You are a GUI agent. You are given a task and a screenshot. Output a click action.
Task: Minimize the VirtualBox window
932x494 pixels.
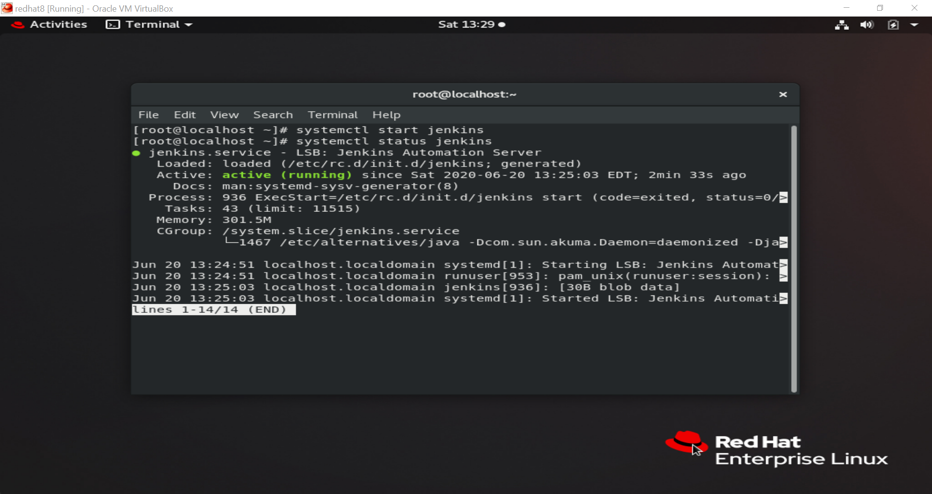click(847, 8)
